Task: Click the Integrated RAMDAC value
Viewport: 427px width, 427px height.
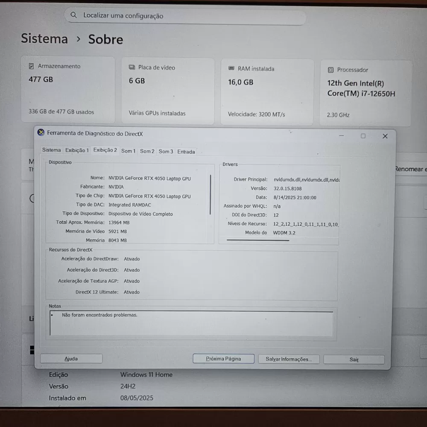Action: pos(130,205)
